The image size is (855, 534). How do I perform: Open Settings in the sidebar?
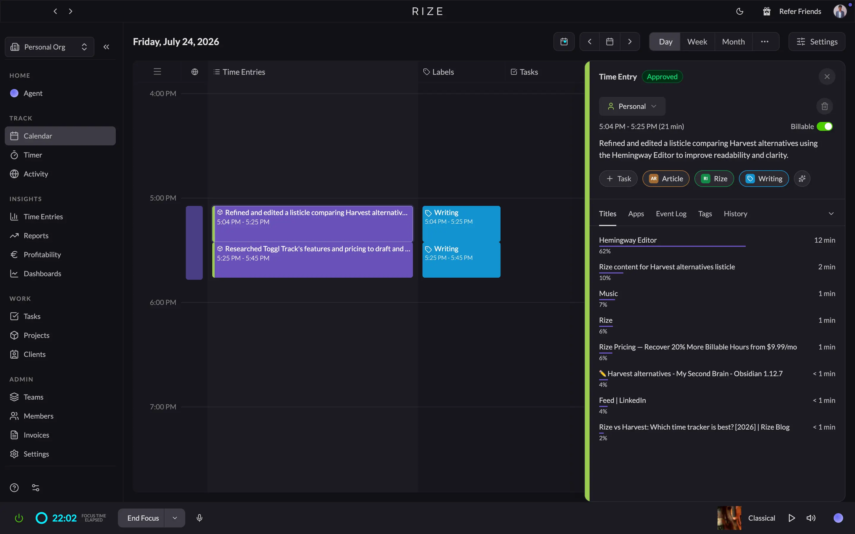(x=60, y=454)
